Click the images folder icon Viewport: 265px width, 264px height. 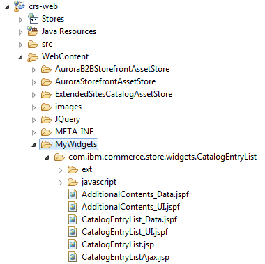pos(46,107)
